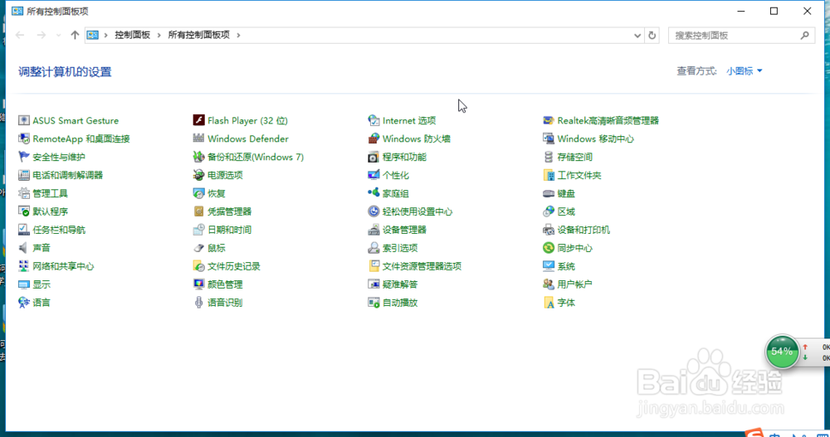
Task: Open Internet 选项 icon
Action: tap(373, 120)
